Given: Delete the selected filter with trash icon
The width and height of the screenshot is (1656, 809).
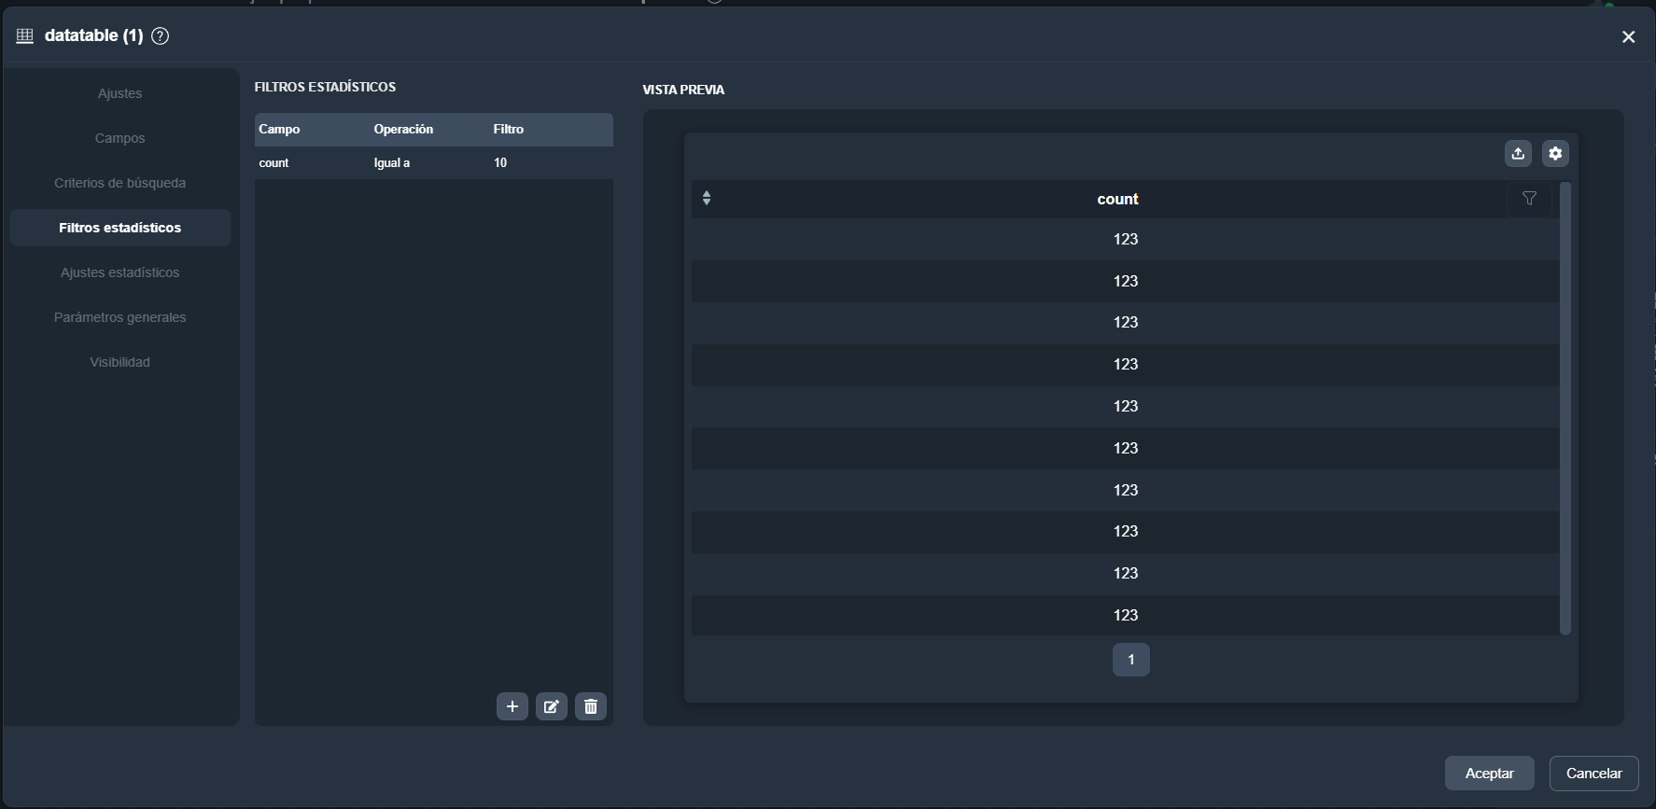Looking at the screenshot, I should point(590,706).
